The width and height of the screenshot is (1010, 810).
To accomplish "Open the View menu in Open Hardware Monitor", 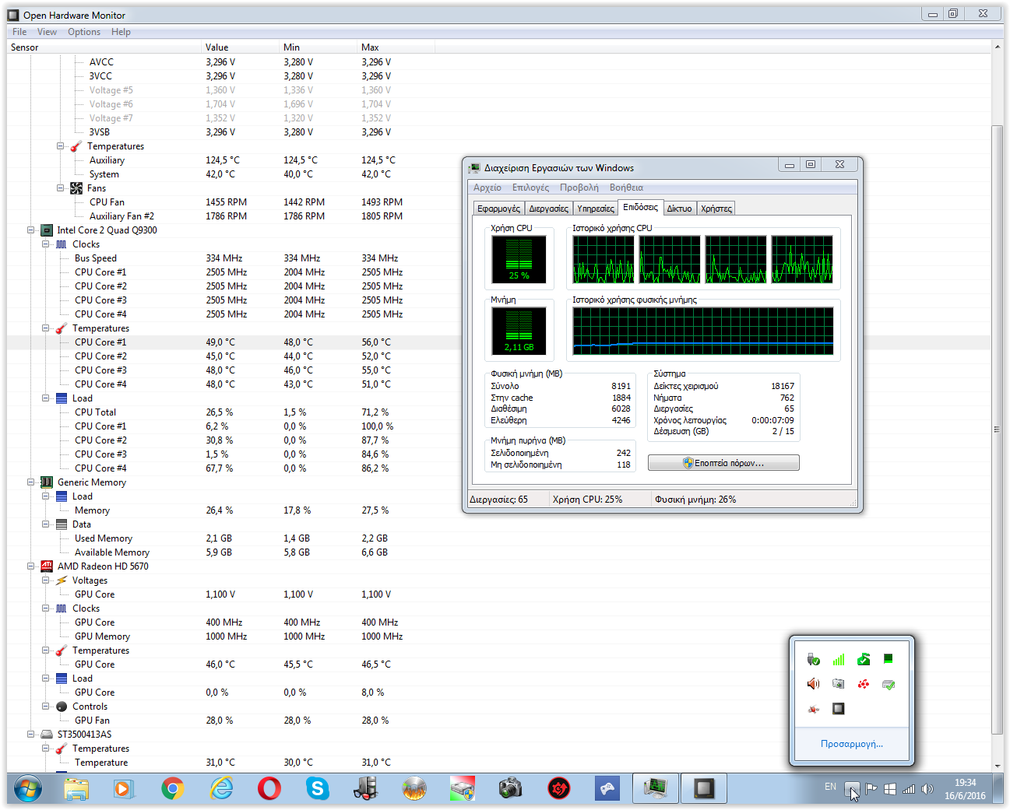I will click(x=47, y=32).
